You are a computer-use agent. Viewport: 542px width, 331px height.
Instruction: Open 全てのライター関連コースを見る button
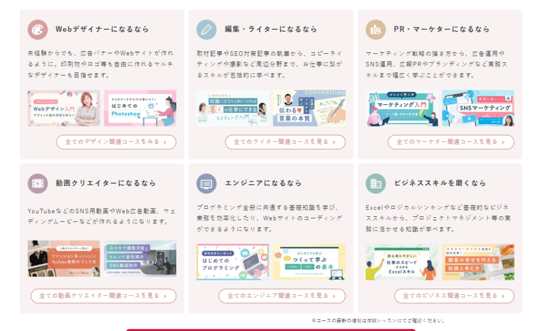point(285,142)
